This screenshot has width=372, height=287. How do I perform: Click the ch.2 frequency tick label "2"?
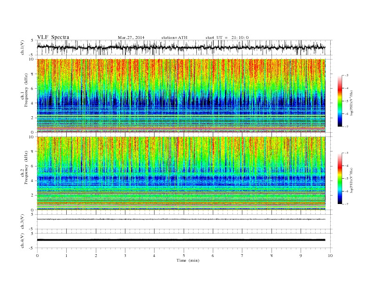tap(33, 195)
